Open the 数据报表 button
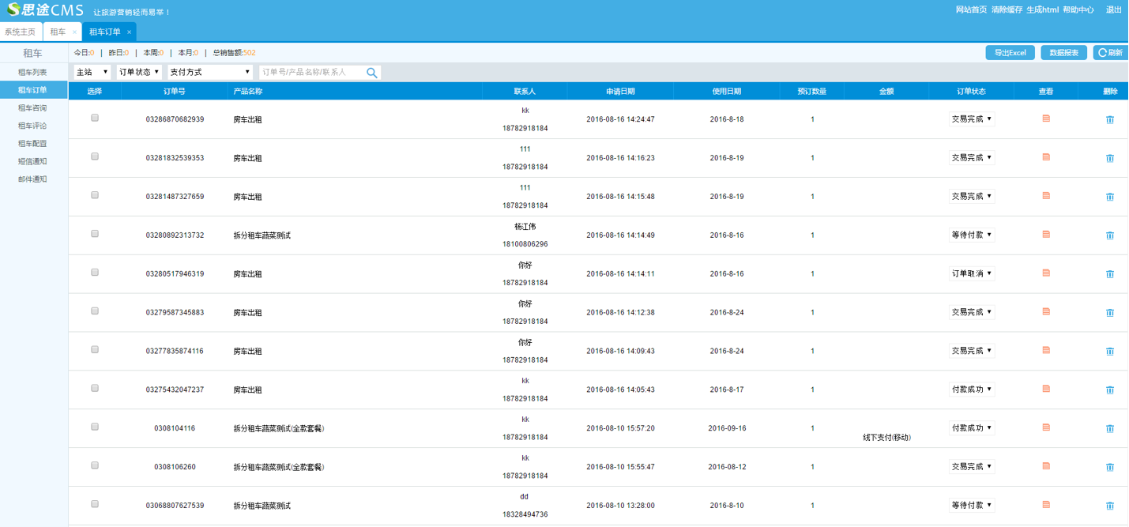The width and height of the screenshot is (1129, 527). click(1064, 53)
